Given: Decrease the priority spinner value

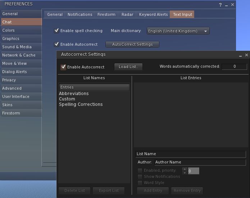Looking at the screenshot, I should [x=185, y=172].
